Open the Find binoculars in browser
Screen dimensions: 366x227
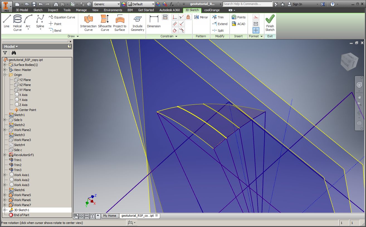coord(14,53)
